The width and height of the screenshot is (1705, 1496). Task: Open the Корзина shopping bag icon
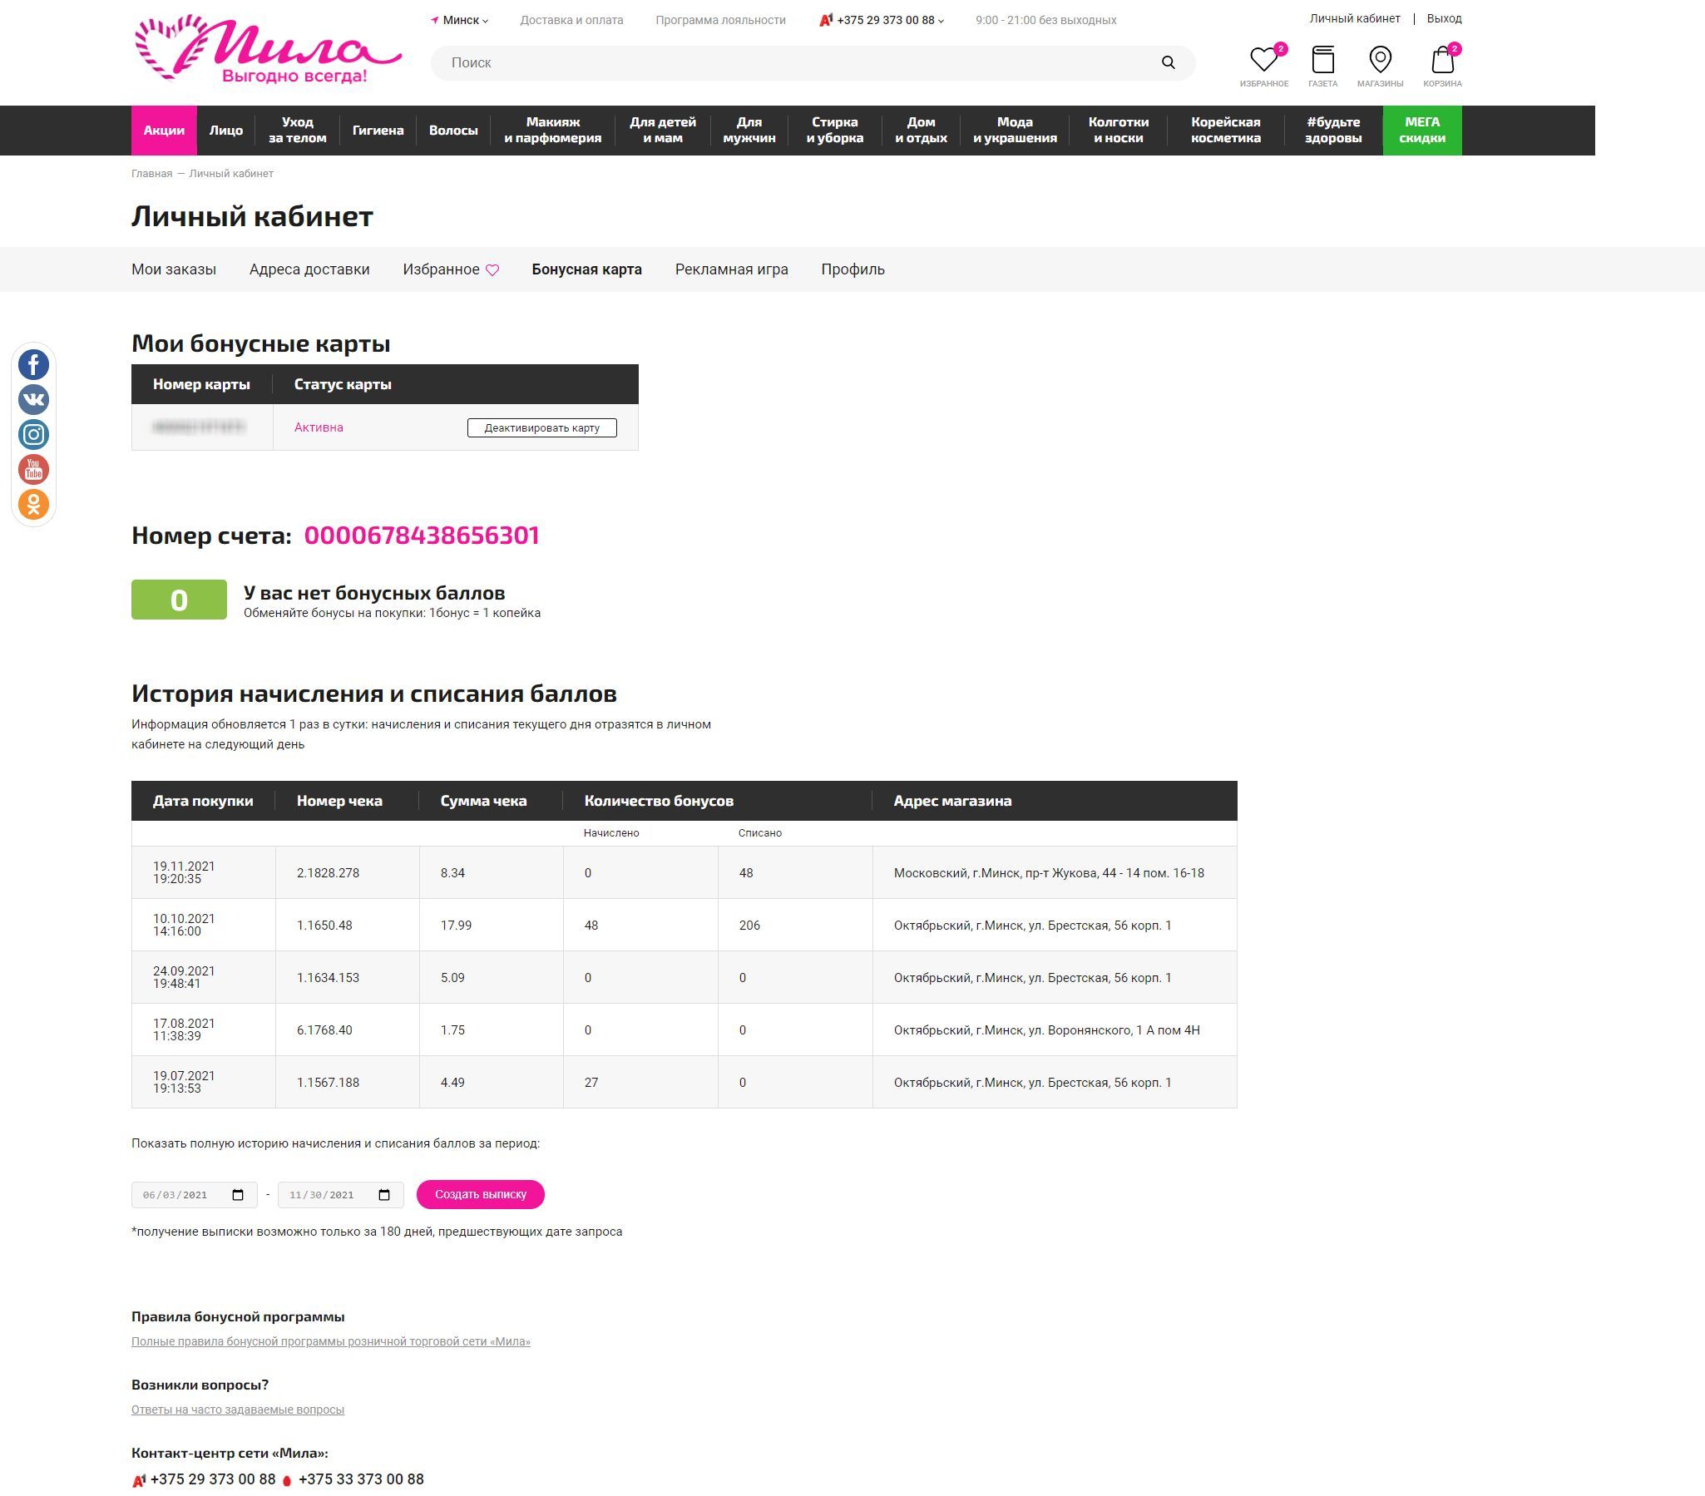coord(1441,60)
